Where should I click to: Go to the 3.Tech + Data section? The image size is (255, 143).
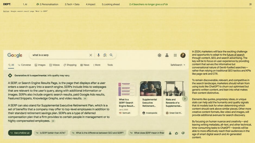pyautogui.click(x=72, y=4)
